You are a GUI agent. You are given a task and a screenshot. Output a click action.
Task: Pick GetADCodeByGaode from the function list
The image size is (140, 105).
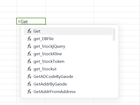[x=68, y=76]
